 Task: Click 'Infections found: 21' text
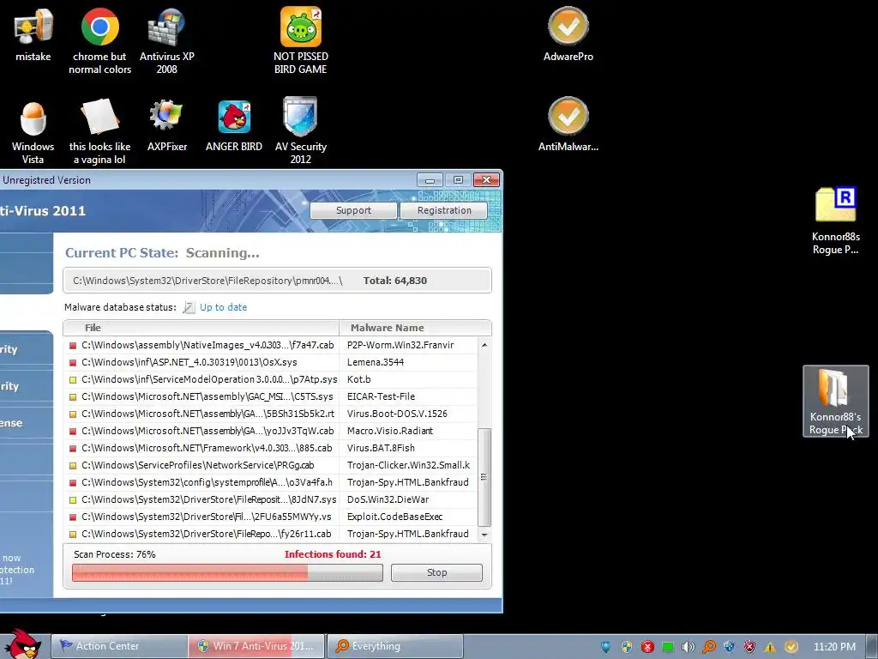coord(333,554)
